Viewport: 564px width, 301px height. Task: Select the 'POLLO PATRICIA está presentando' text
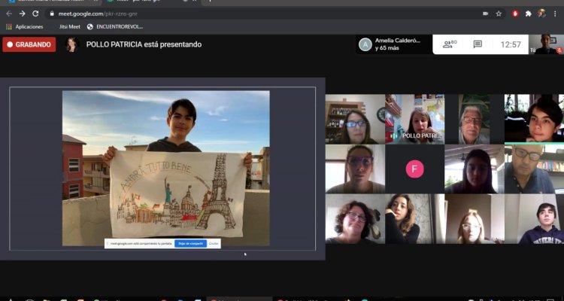pos(144,44)
